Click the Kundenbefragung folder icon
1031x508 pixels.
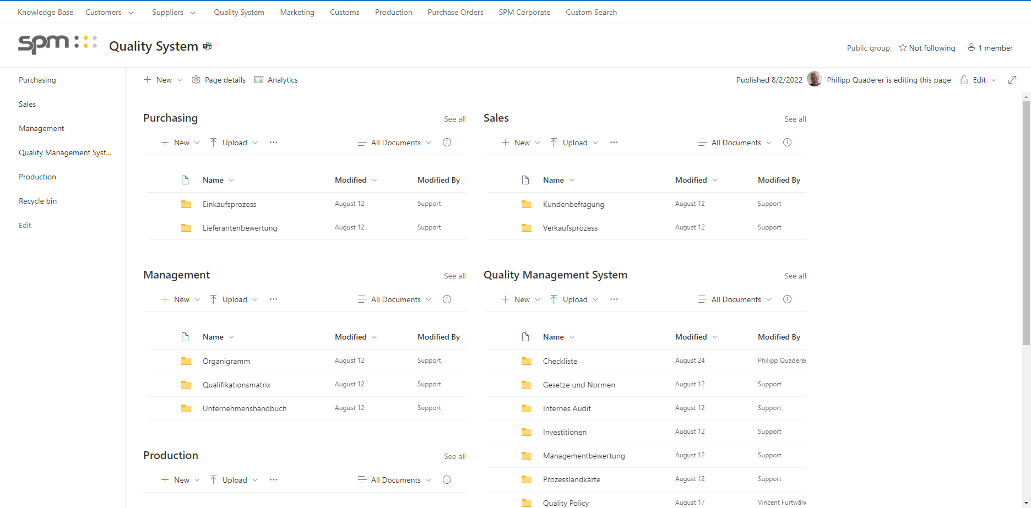(527, 204)
